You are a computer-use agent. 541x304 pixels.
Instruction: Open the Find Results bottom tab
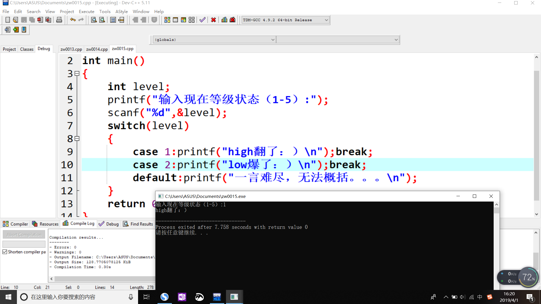click(x=138, y=224)
